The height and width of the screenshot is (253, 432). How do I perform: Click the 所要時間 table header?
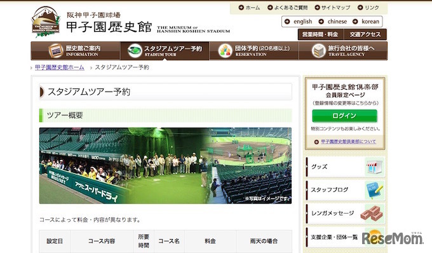click(x=144, y=241)
